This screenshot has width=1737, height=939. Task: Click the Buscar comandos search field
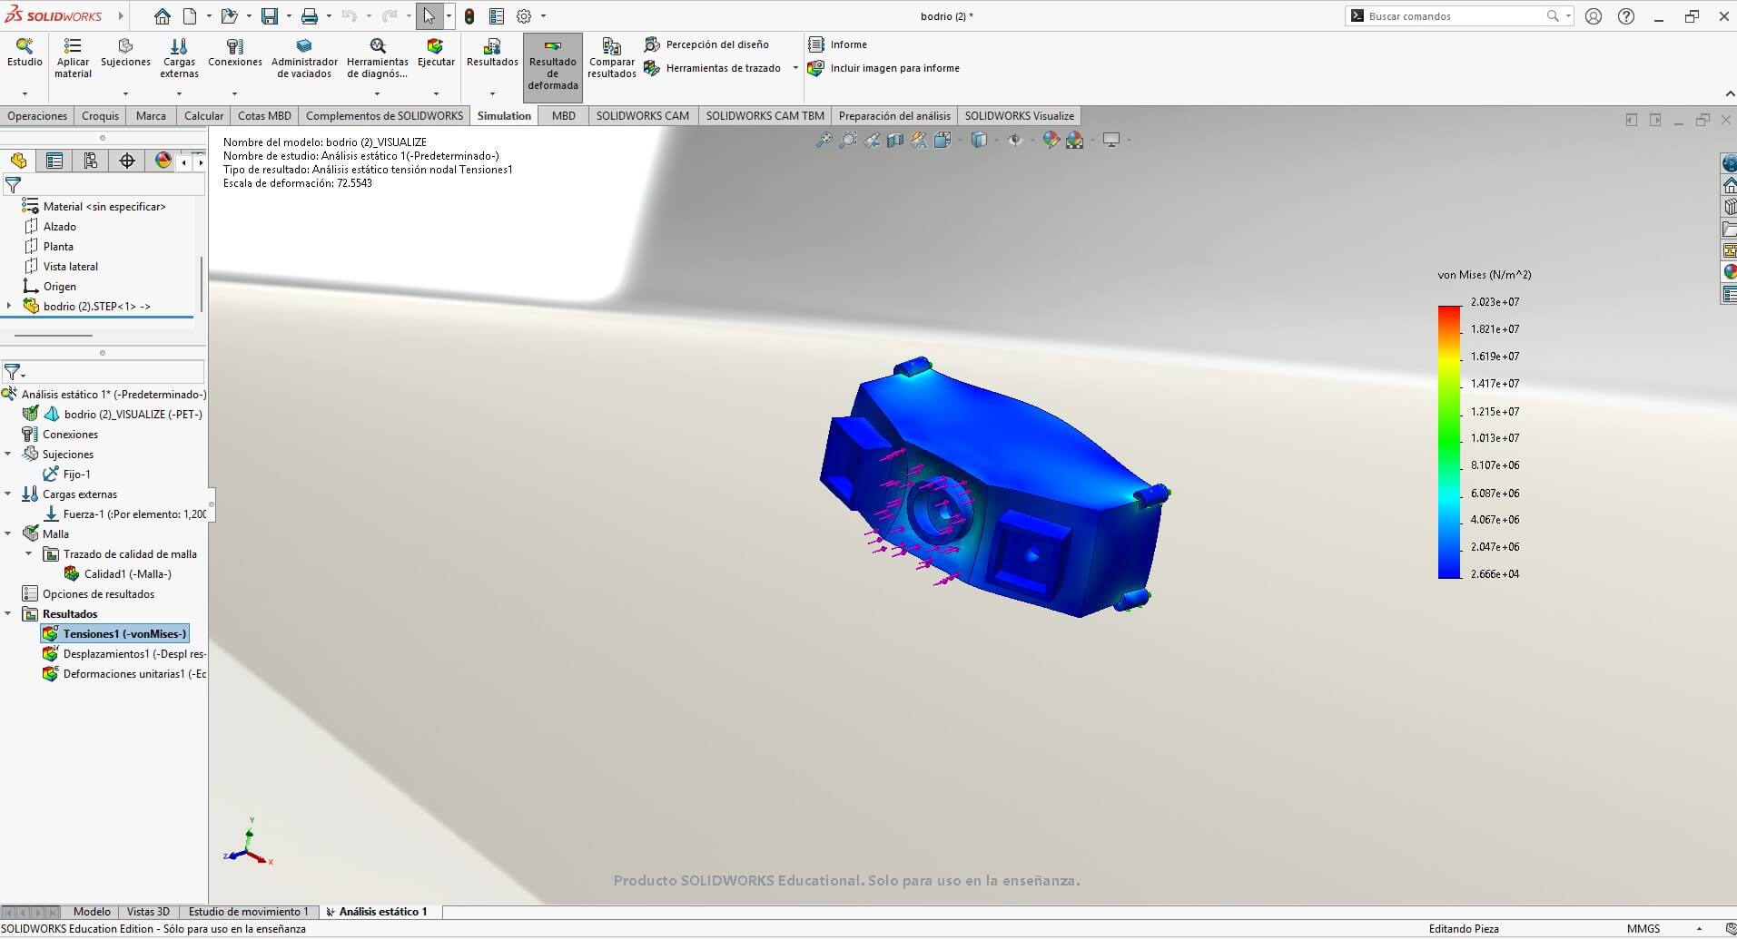pyautogui.click(x=1457, y=16)
